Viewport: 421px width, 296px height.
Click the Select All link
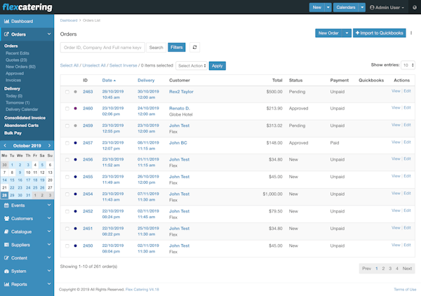[x=69, y=65]
